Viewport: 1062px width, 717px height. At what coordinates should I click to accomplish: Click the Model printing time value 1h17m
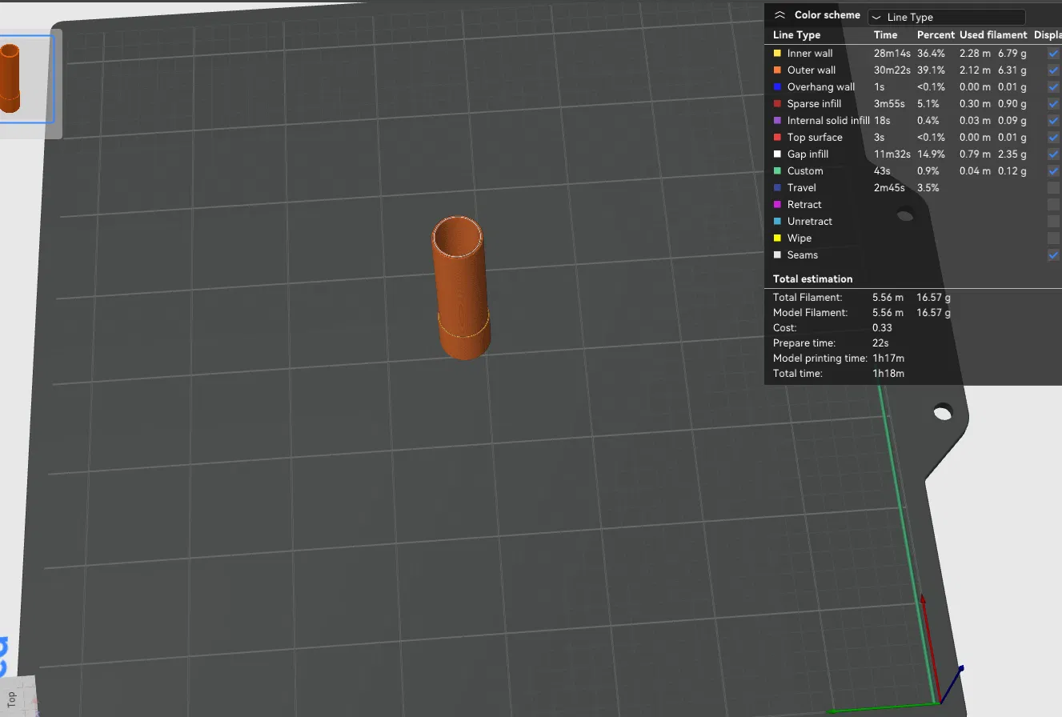[x=888, y=358]
